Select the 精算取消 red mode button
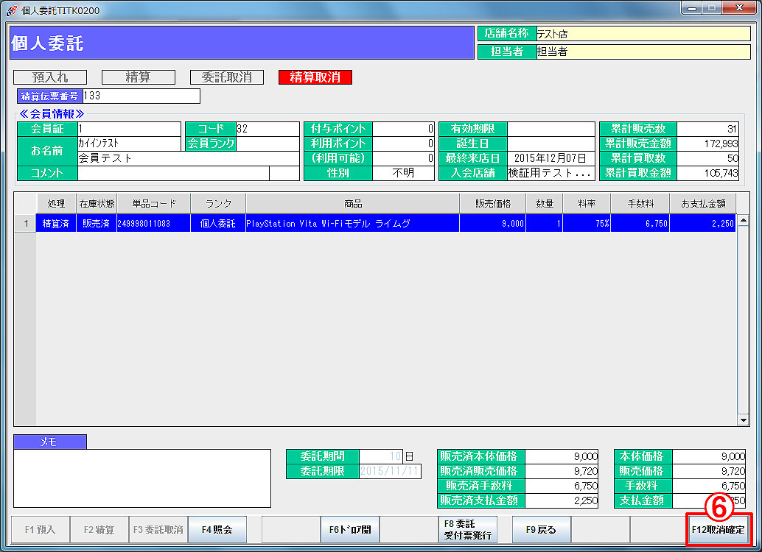The width and height of the screenshot is (762, 552). coord(315,77)
